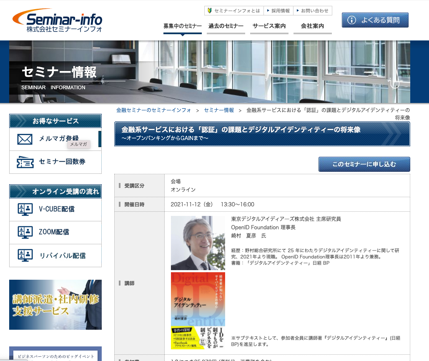Click the monitor icon beside V-CUBE配信

tap(25, 210)
